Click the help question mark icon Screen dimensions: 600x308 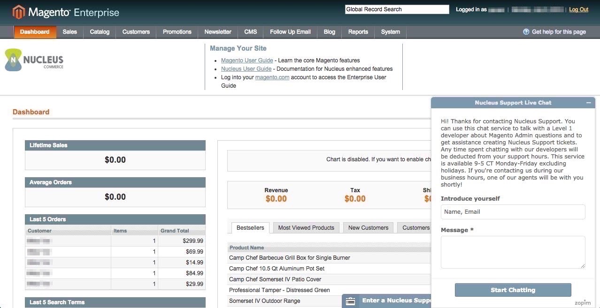tap(526, 32)
